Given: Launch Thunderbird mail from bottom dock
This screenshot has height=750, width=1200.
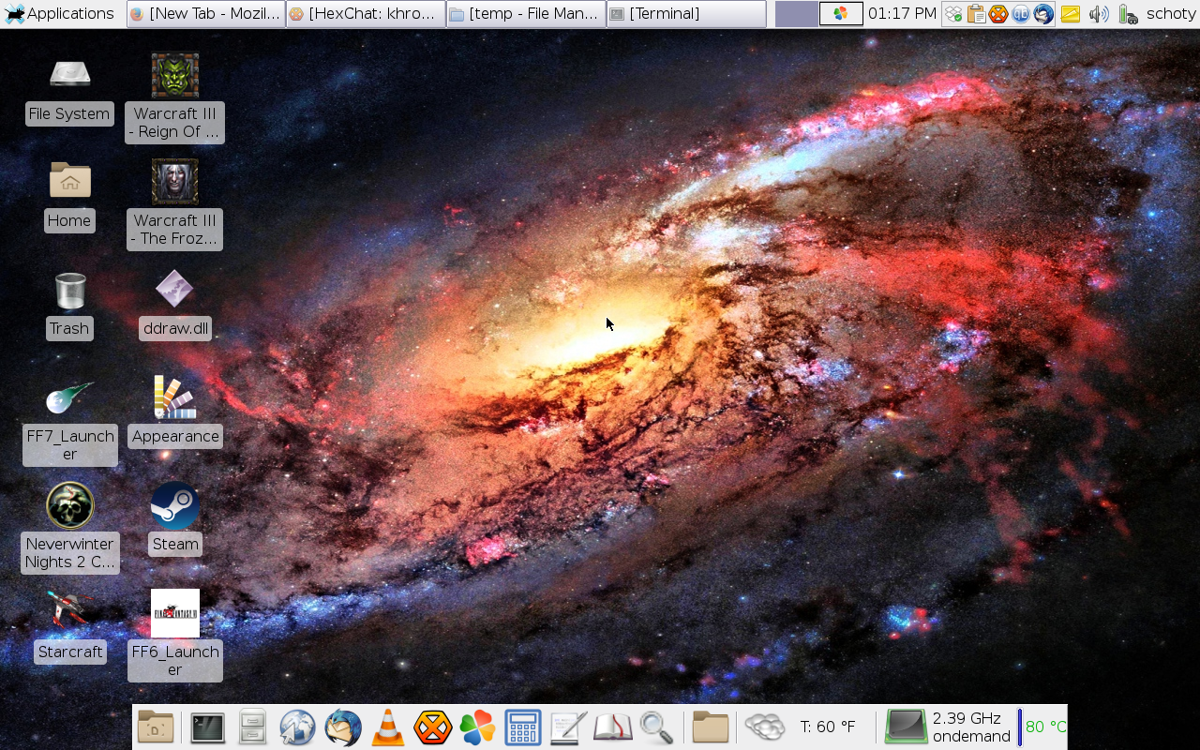Looking at the screenshot, I should pos(343,727).
